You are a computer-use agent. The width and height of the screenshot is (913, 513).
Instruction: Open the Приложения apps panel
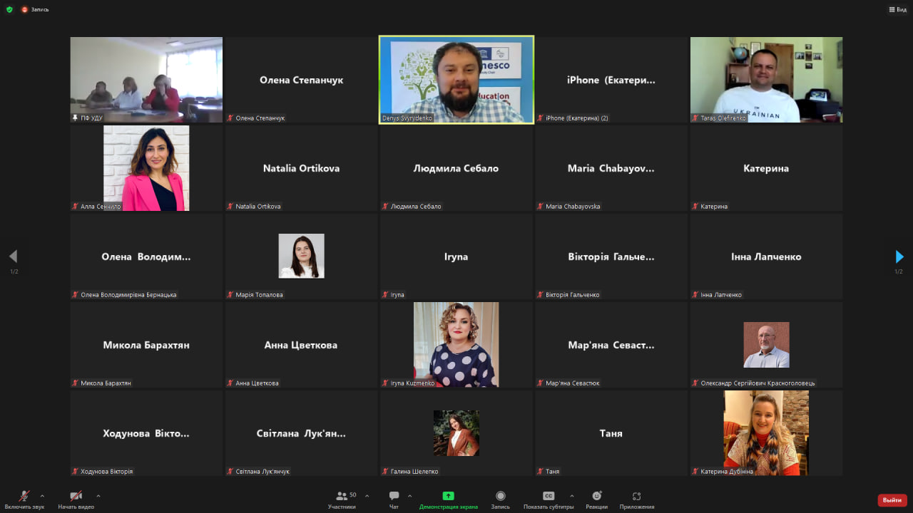(636, 499)
